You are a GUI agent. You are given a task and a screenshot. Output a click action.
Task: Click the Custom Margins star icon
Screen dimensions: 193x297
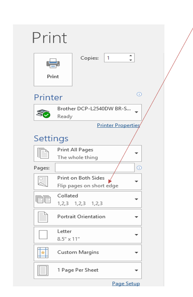(x=43, y=252)
